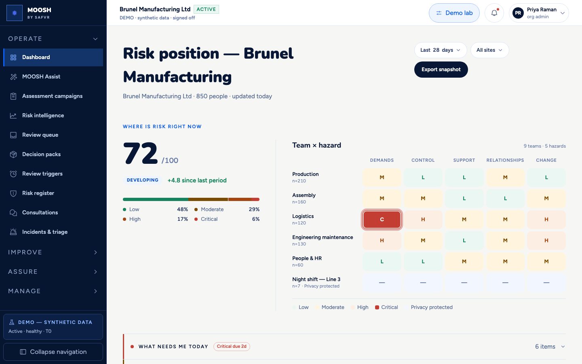Go to Dashboard in sidebar
The image size is (582, 364).
[x=53, y=57]
